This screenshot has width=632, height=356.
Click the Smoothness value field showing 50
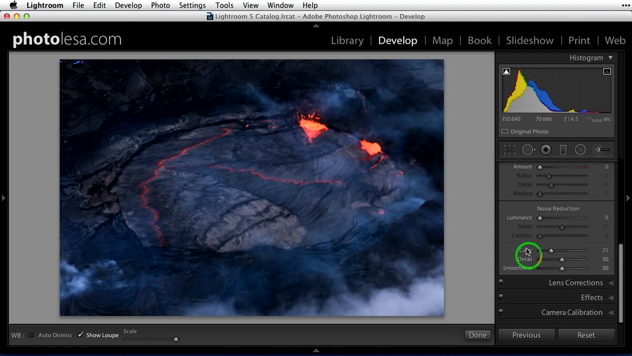[605, 269]
